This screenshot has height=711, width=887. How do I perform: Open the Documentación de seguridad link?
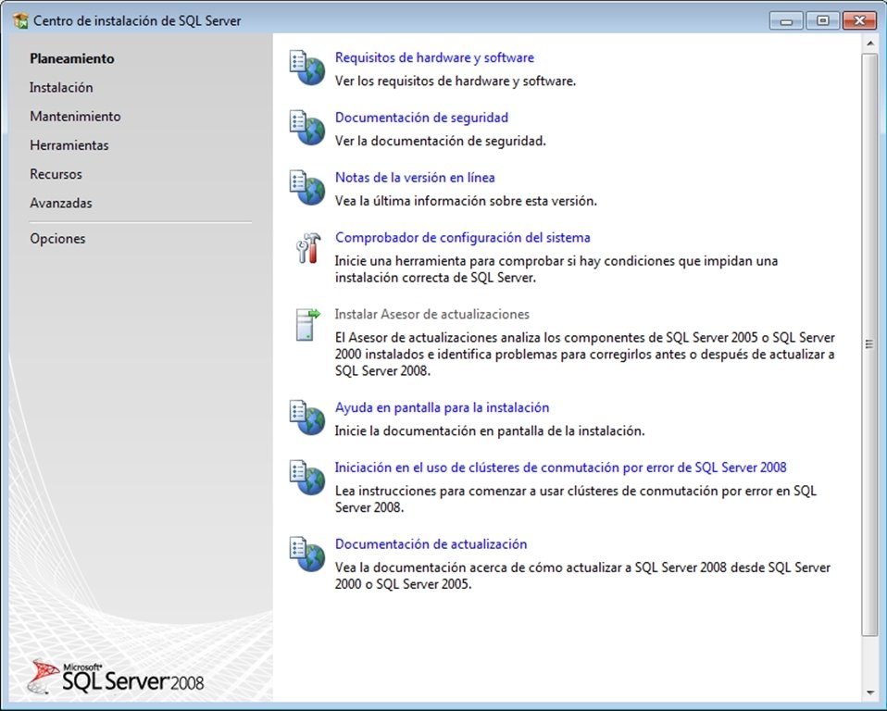(x=421, y=118)
